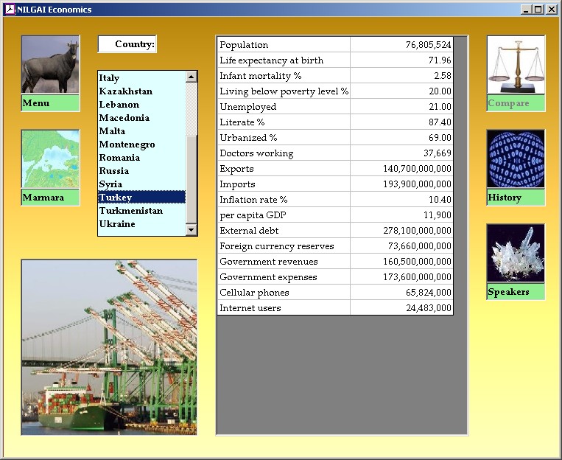Click the History label button
This screenshot has height=460, width=562.
[x=516, y=198]
